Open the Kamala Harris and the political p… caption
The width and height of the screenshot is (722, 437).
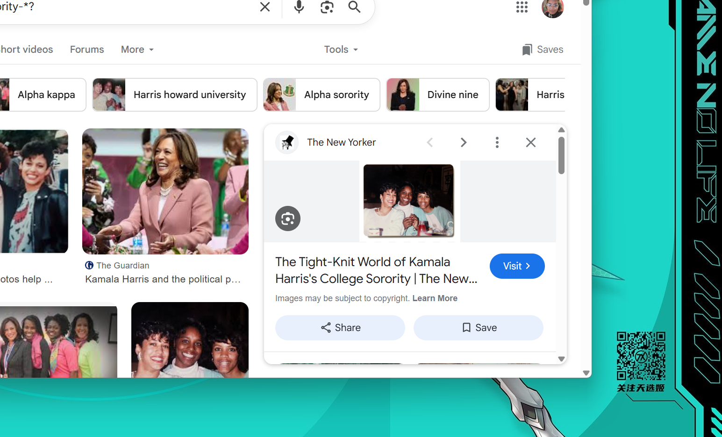pos(163,279)
